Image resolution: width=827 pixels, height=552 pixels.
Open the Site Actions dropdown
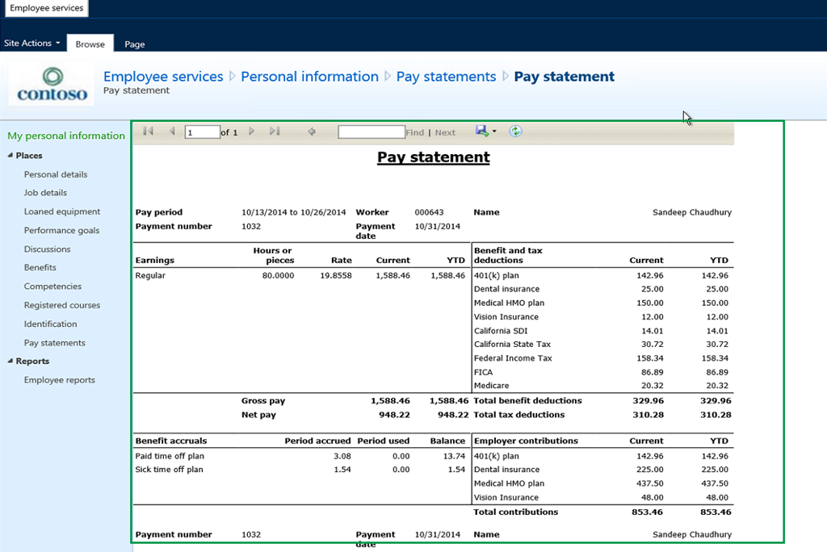click(x=32, y=44)
